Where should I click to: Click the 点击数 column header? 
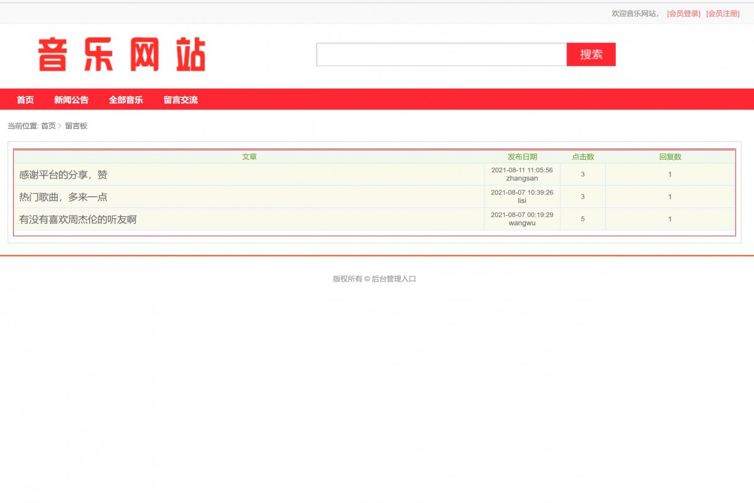(x=582, y=157)
